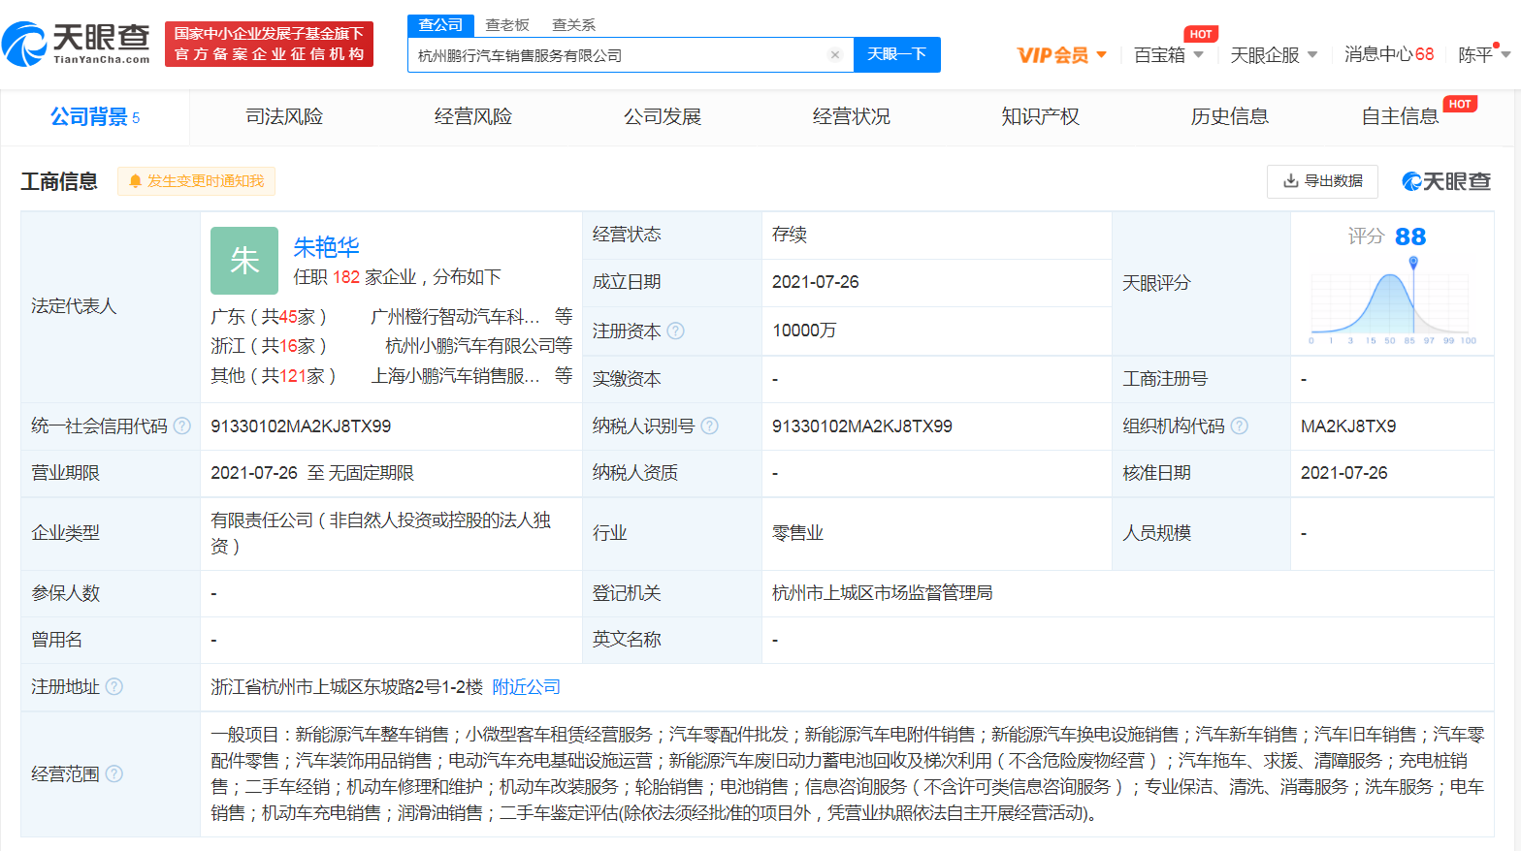The width and height of the screenshot is (1521, 851).
Task: Expand the 天眼企服 dropdown
Action: pyautogui.click(x=1273, y=55)
